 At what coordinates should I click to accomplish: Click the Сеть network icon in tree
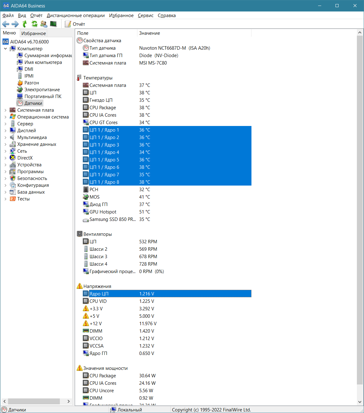tap(13, 151)
